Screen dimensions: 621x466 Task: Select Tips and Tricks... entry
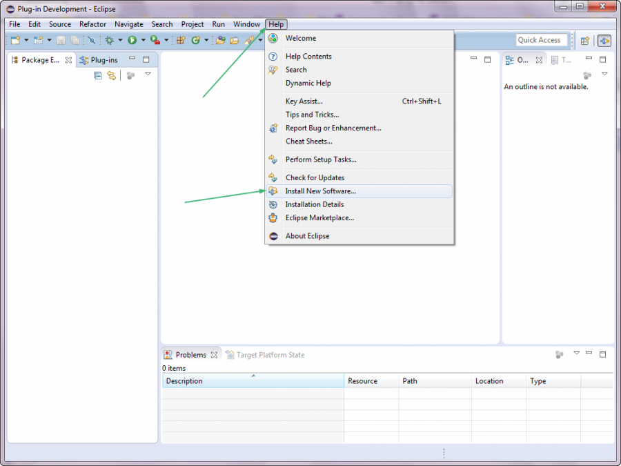coord(359,115)
